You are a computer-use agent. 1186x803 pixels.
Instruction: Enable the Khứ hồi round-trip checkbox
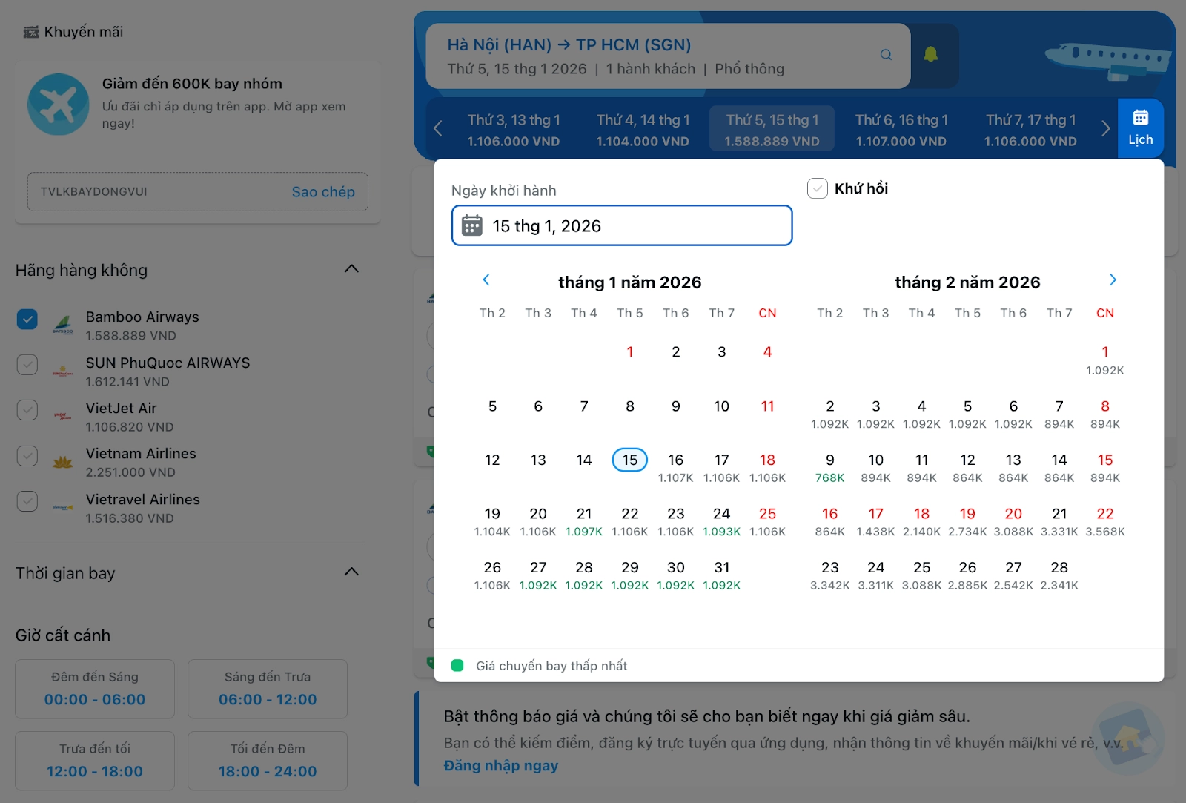point(817,188)
